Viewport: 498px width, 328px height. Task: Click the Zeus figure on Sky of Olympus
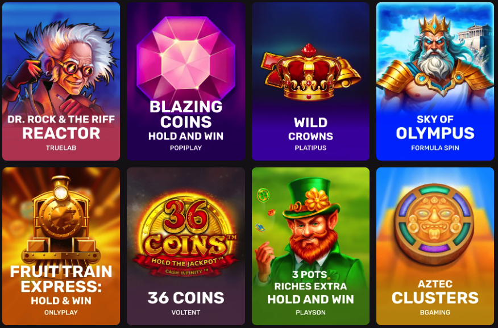point(435,60)
